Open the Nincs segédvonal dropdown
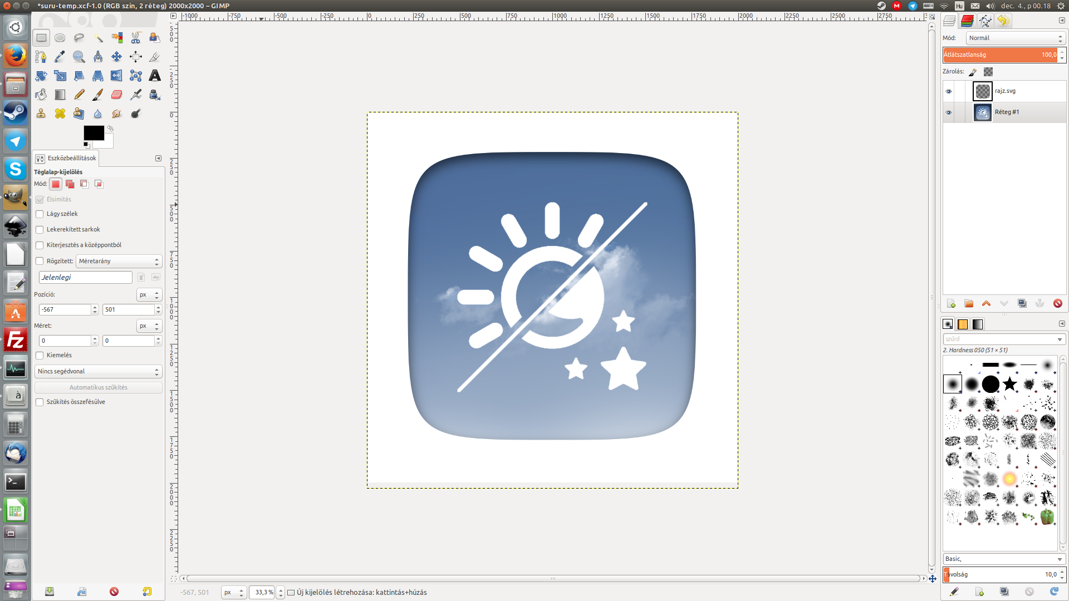The image size is (1069, 601). coord(99,371)
